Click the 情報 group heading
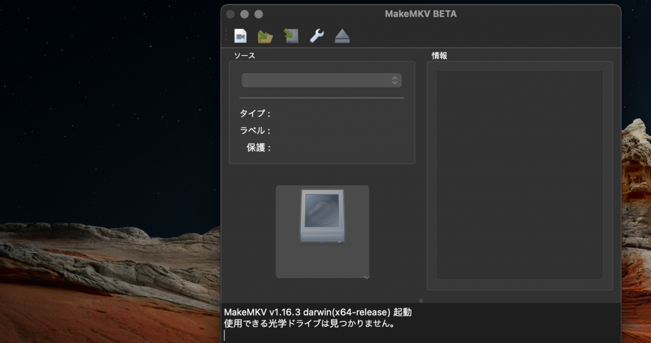Image resolution: width=651 pixels, height=343 pixels. point(439,55)
